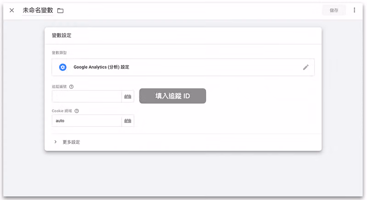The width and height of the screenshot is (367, 200).
Task: Click the 變數設定 panel heading
Action: tap(61, 36)
